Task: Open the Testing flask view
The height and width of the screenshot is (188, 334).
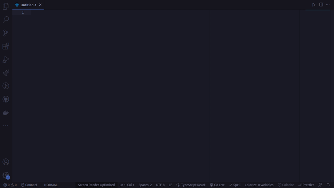Action: [x=6, y=73]
